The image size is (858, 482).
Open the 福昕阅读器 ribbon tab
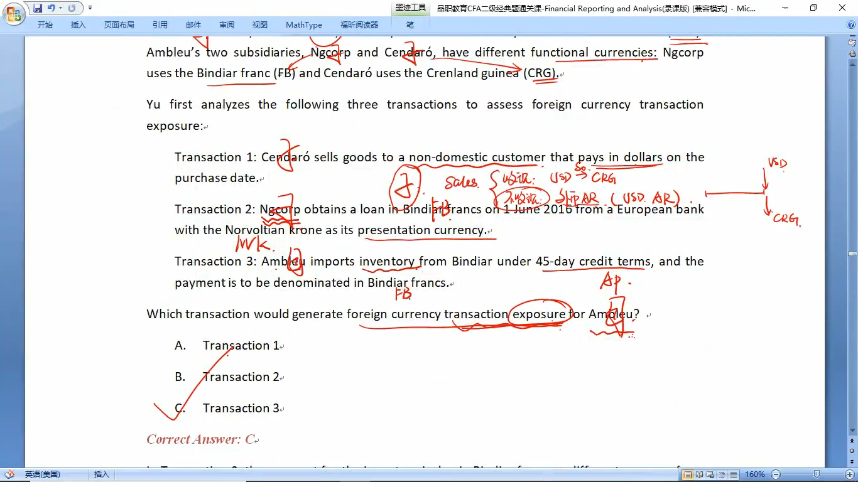coord(359,25)
